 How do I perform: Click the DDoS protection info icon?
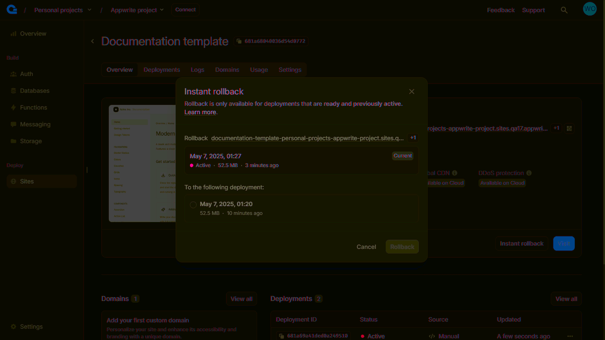pos(529,173)
